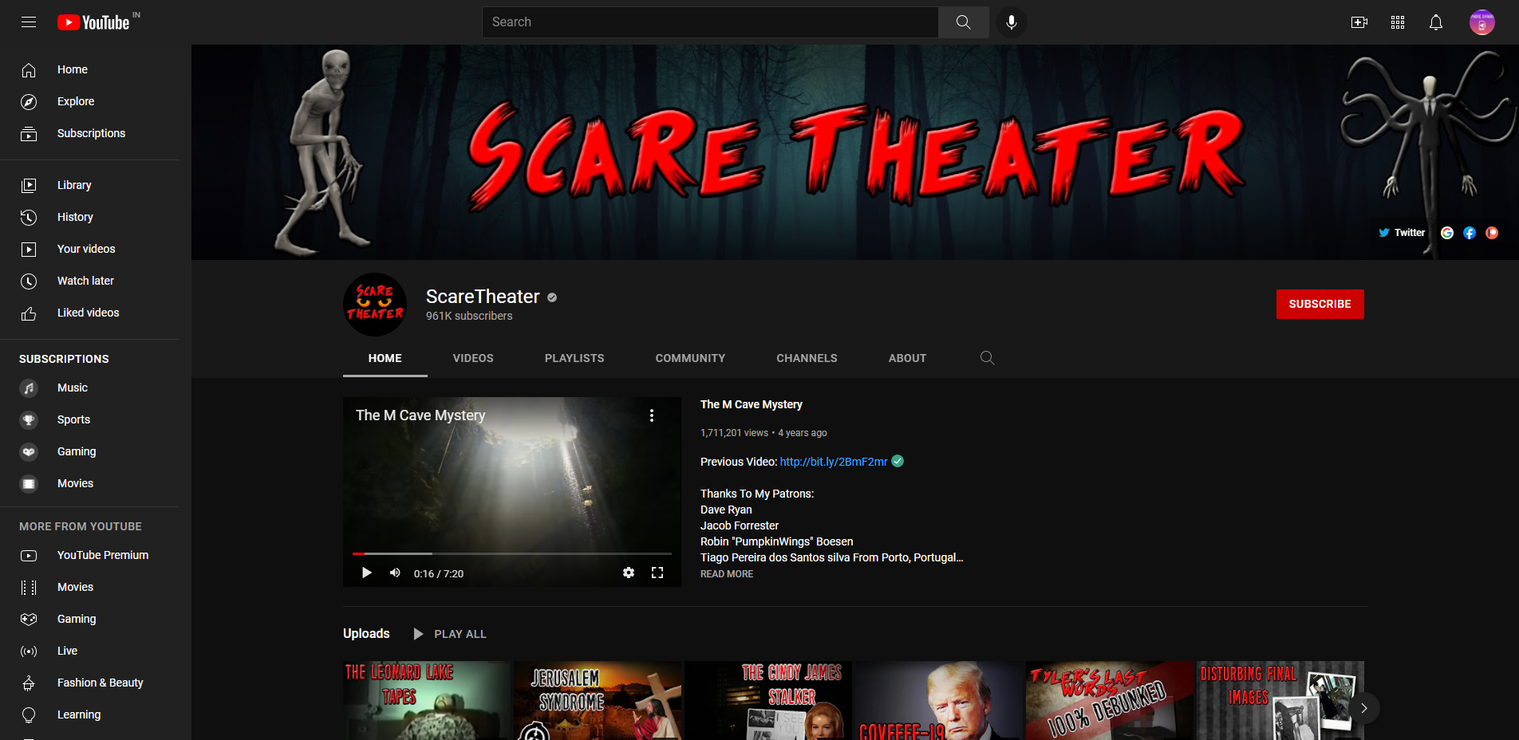Switch to the About tab
1519x740 pixels.
(908, 358)
